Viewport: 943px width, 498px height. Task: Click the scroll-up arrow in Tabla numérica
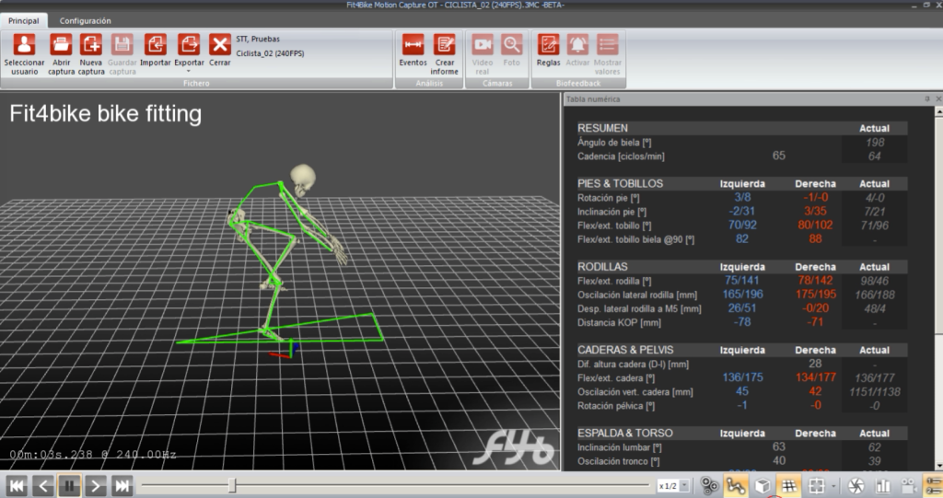(938, 112)
